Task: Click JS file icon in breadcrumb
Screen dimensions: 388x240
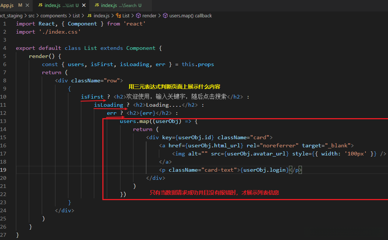Action: pos(89,16)
